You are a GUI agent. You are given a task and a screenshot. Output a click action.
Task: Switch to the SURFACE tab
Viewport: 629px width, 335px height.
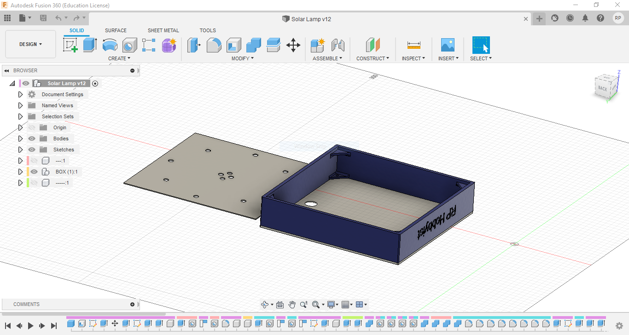(x=116, y=30)
